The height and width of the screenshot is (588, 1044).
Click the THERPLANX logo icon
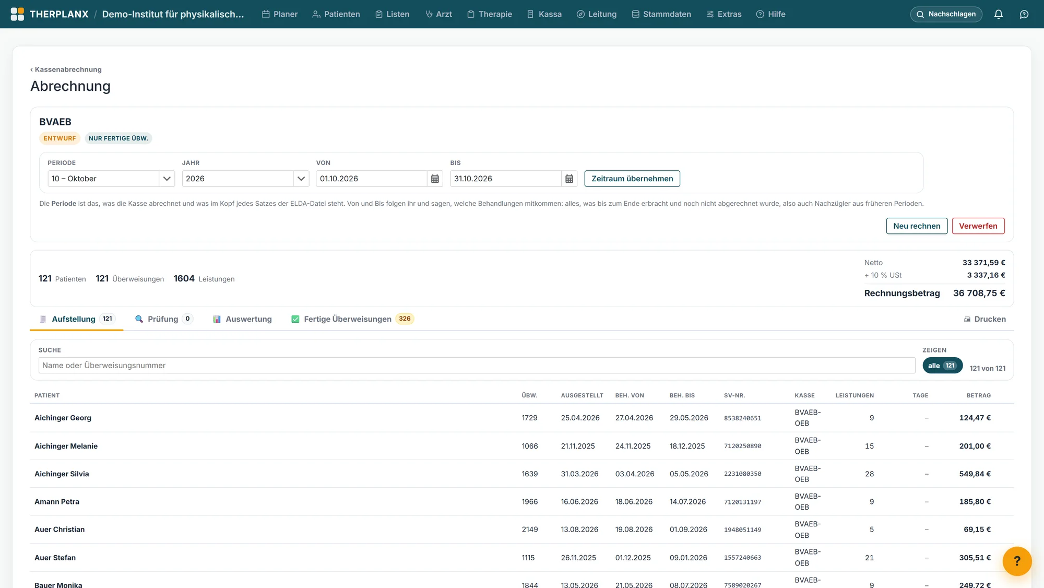[17, 14]
